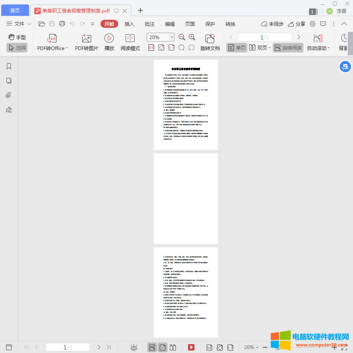Open the 双页 view dropdown arrow

(x=269, y=47)
